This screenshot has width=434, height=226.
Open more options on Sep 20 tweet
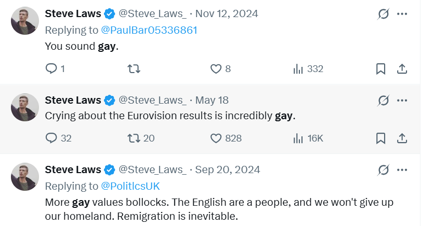point(402,169)
